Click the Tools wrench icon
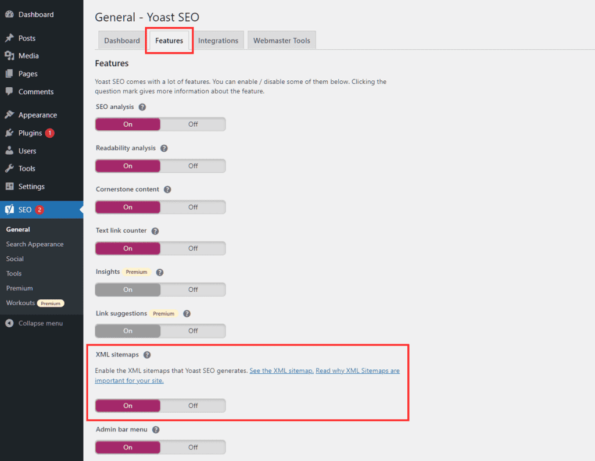 point(9,168)
